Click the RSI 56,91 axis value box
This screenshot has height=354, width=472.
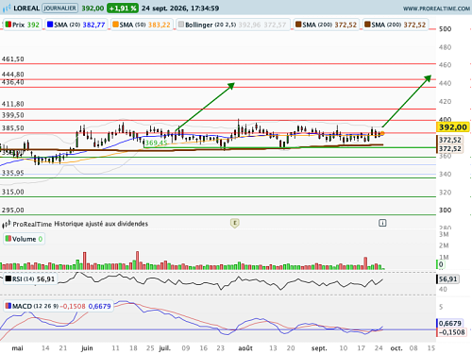447,279
